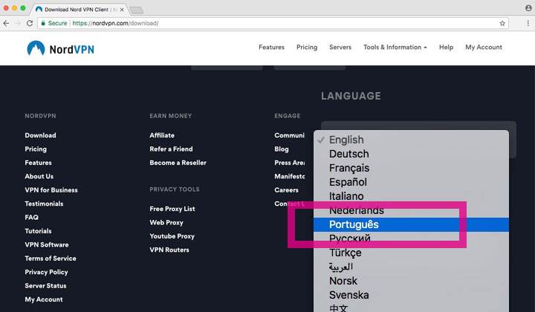Open the Terms of Service link
This screenshot has height=312, width=535.
[x=51, y=258]
